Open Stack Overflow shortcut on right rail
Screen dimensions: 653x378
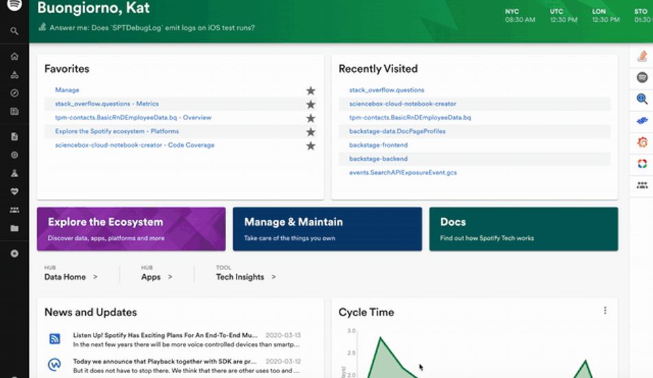click(x=642, y=56)
